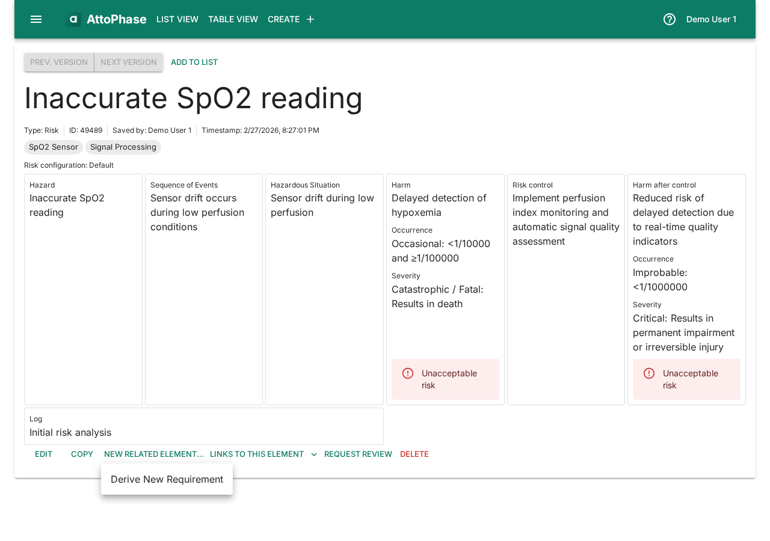
Task: Expand the Links to this element chevron
Action: [314, 454]
